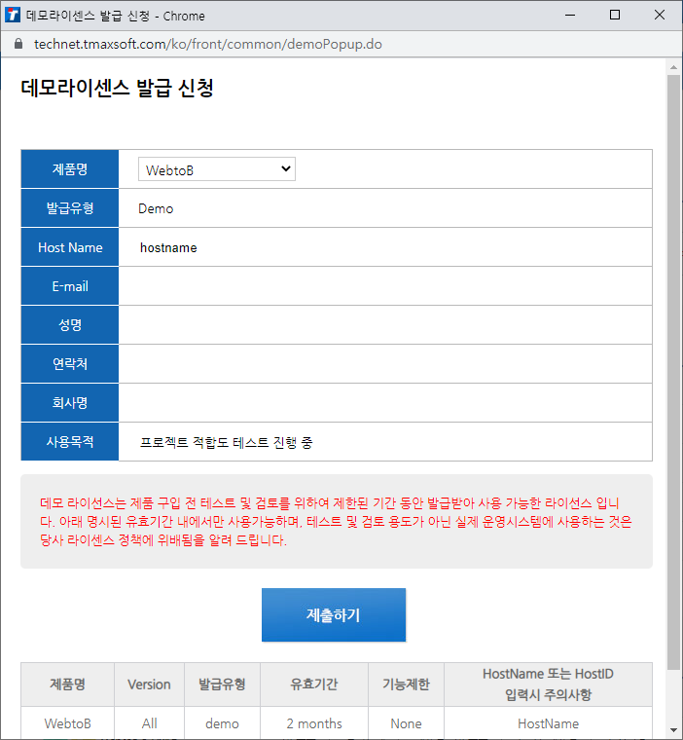
Task: Click the 데모라이센스 발급 신청 heading
Action: [117, 89]
